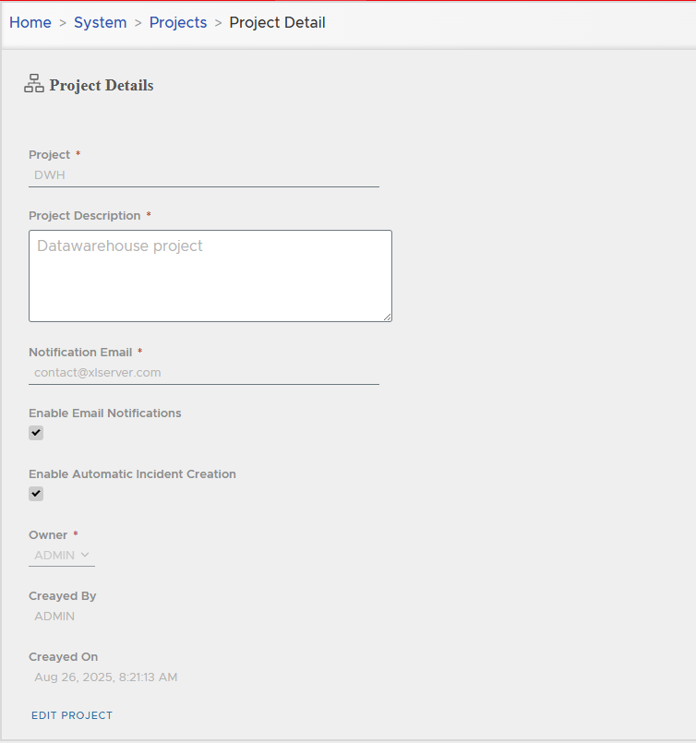Open the Projects breadcrumb link
The width and height of the screenshot is (696, 743).
[178, 22]
